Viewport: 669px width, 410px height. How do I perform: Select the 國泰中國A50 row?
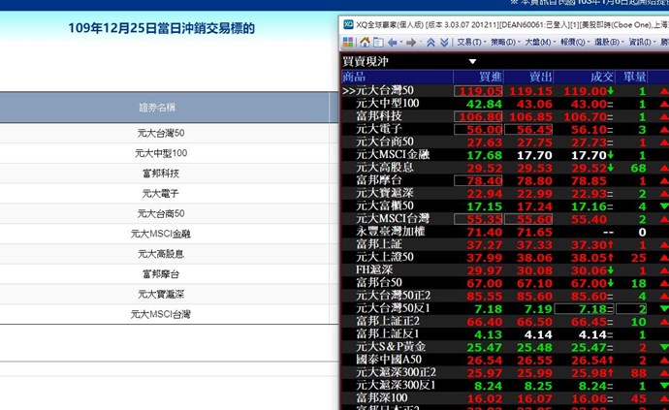[x=505, y=360]
